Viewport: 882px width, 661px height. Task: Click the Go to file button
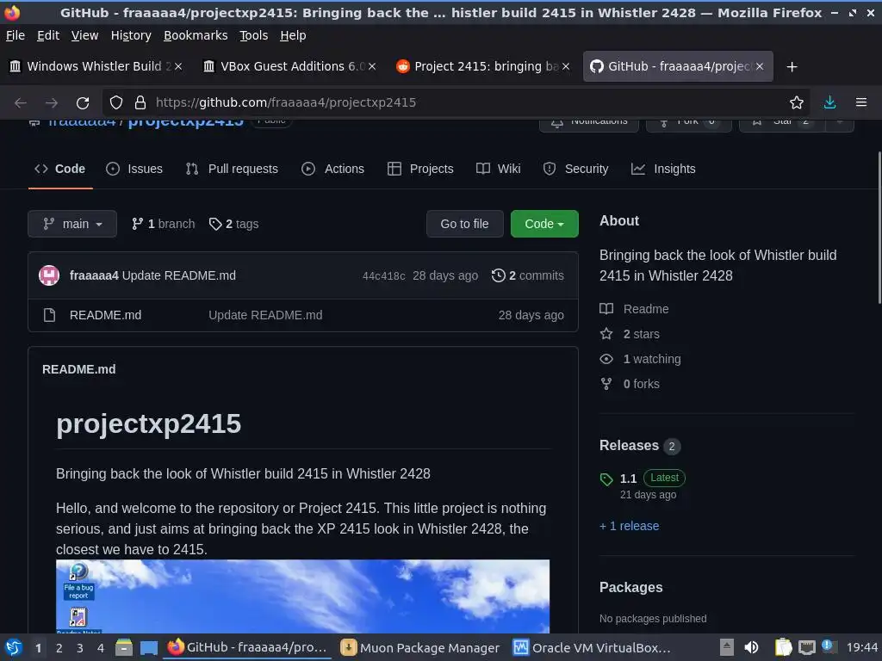(464, 224)
